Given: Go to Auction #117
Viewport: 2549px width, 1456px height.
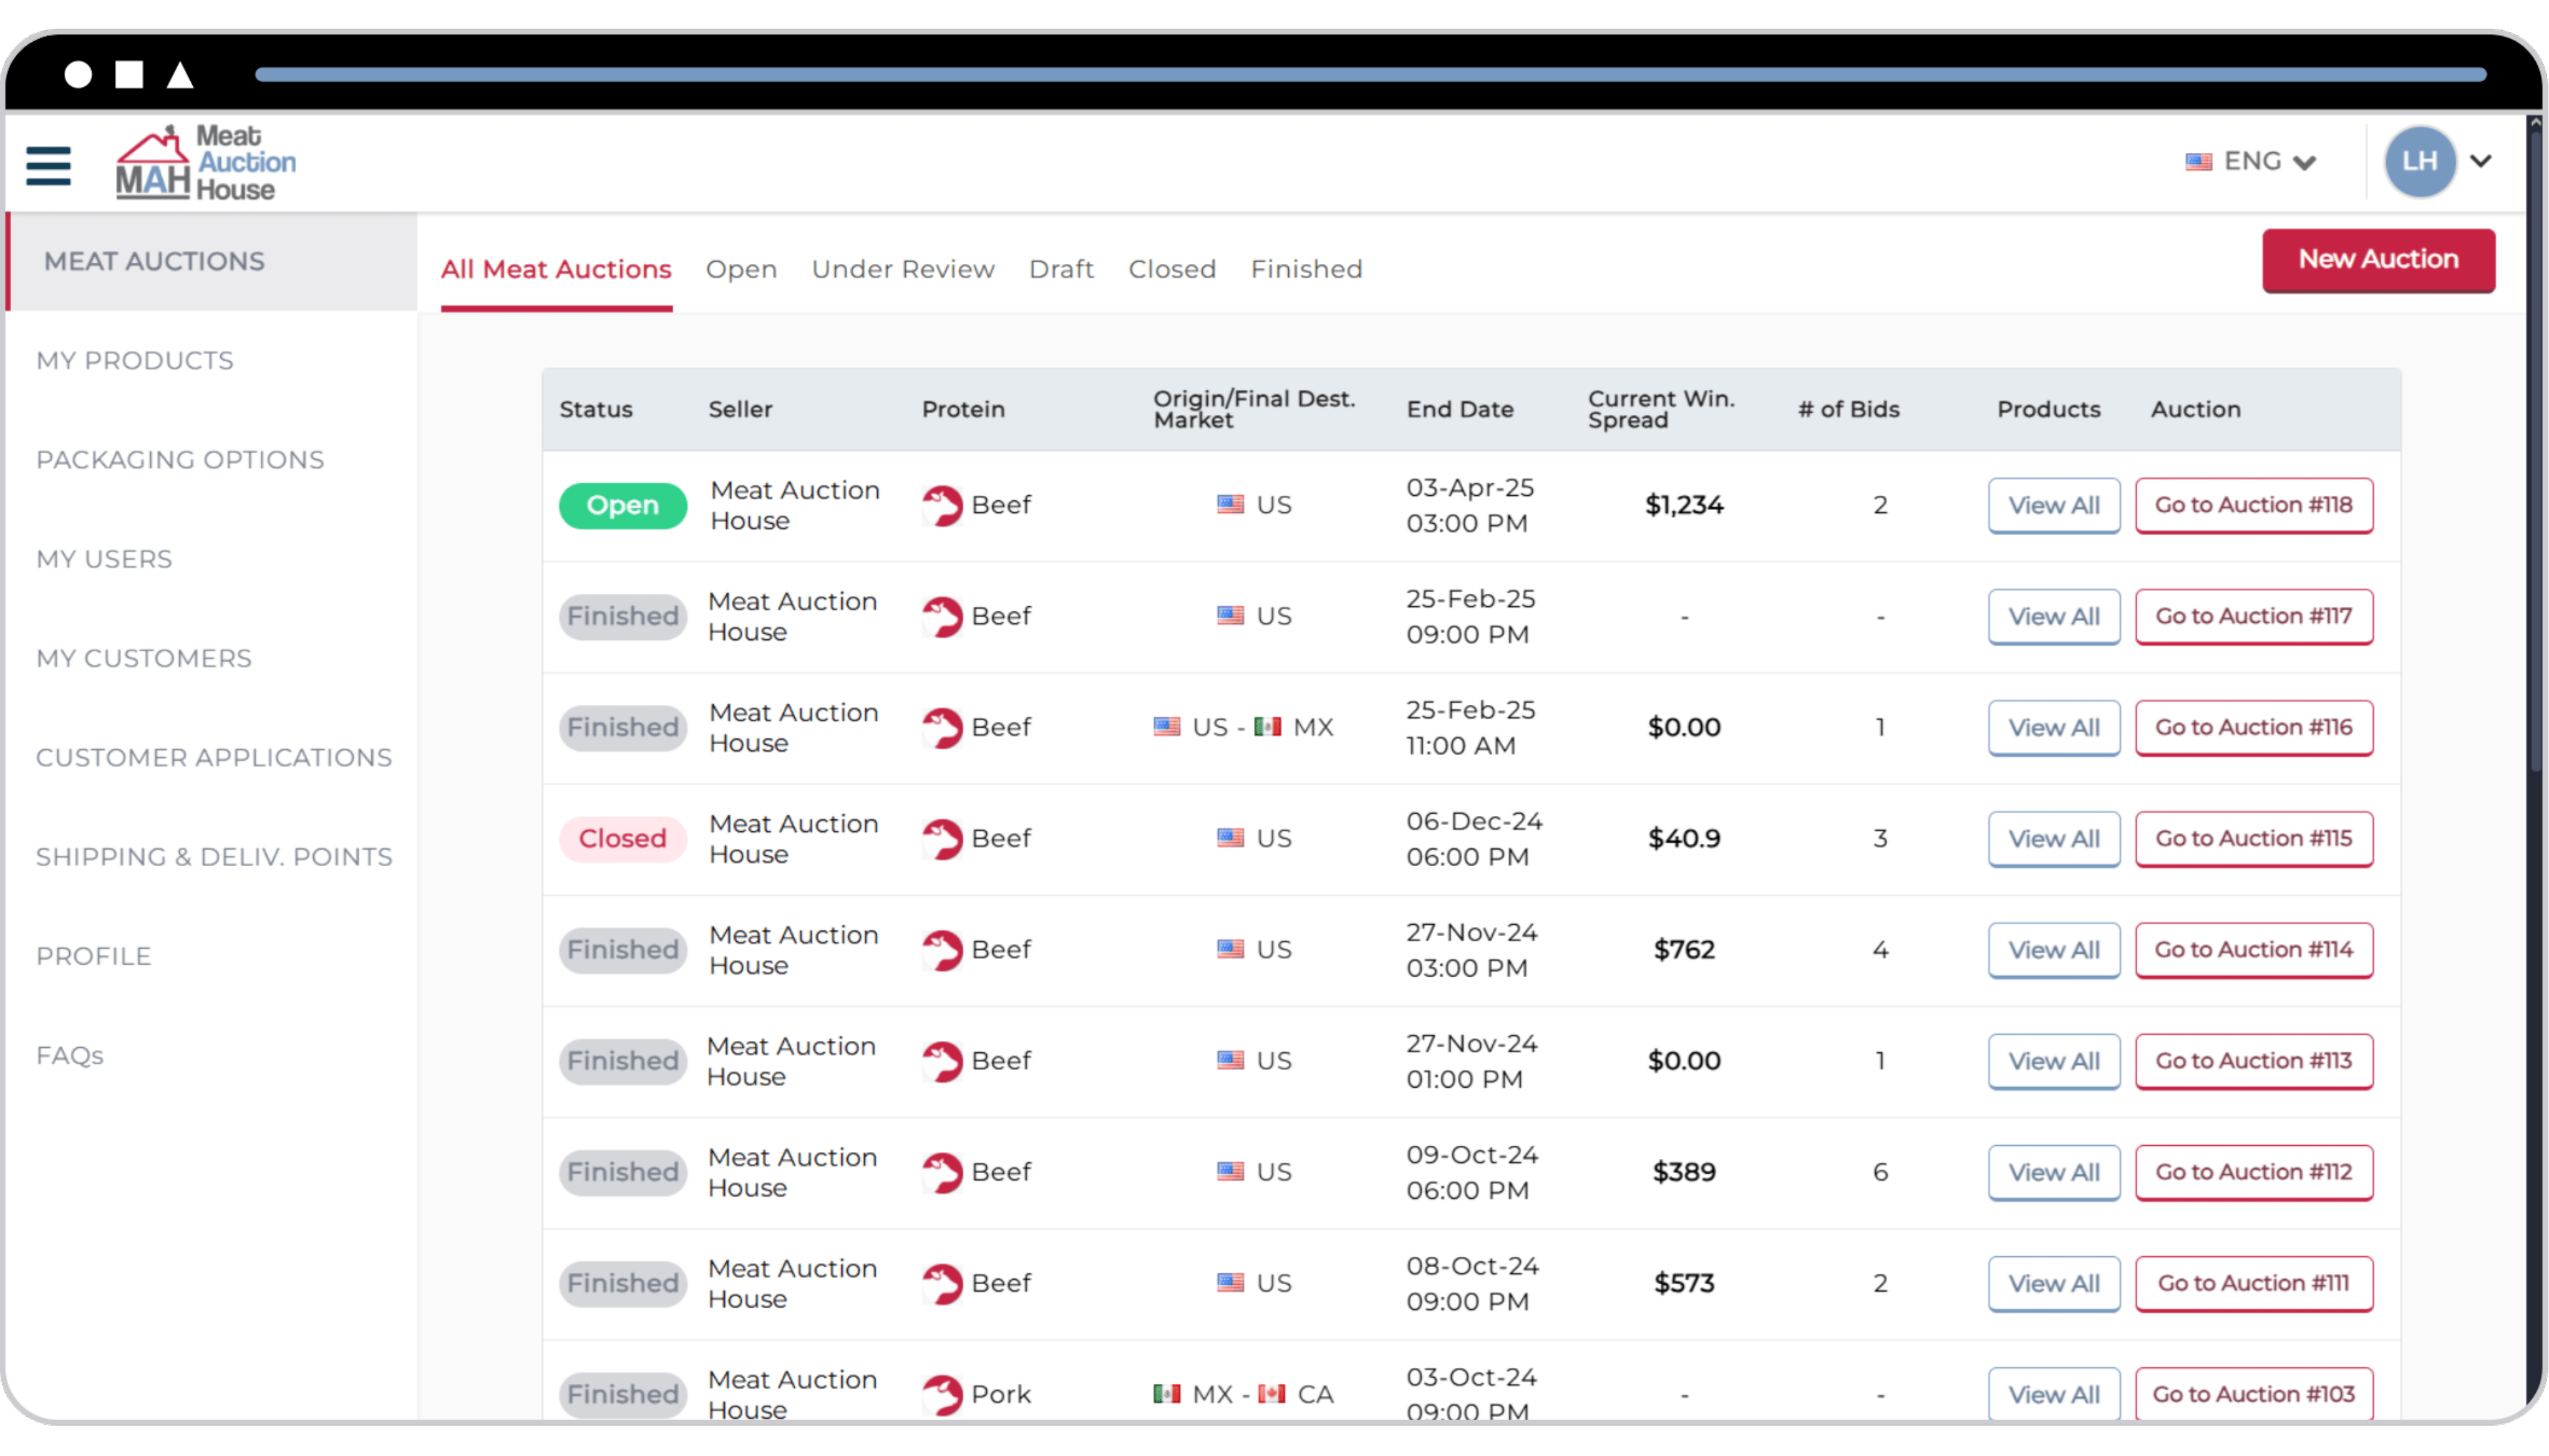Looking at the screenshot, I should (2254, 616).
